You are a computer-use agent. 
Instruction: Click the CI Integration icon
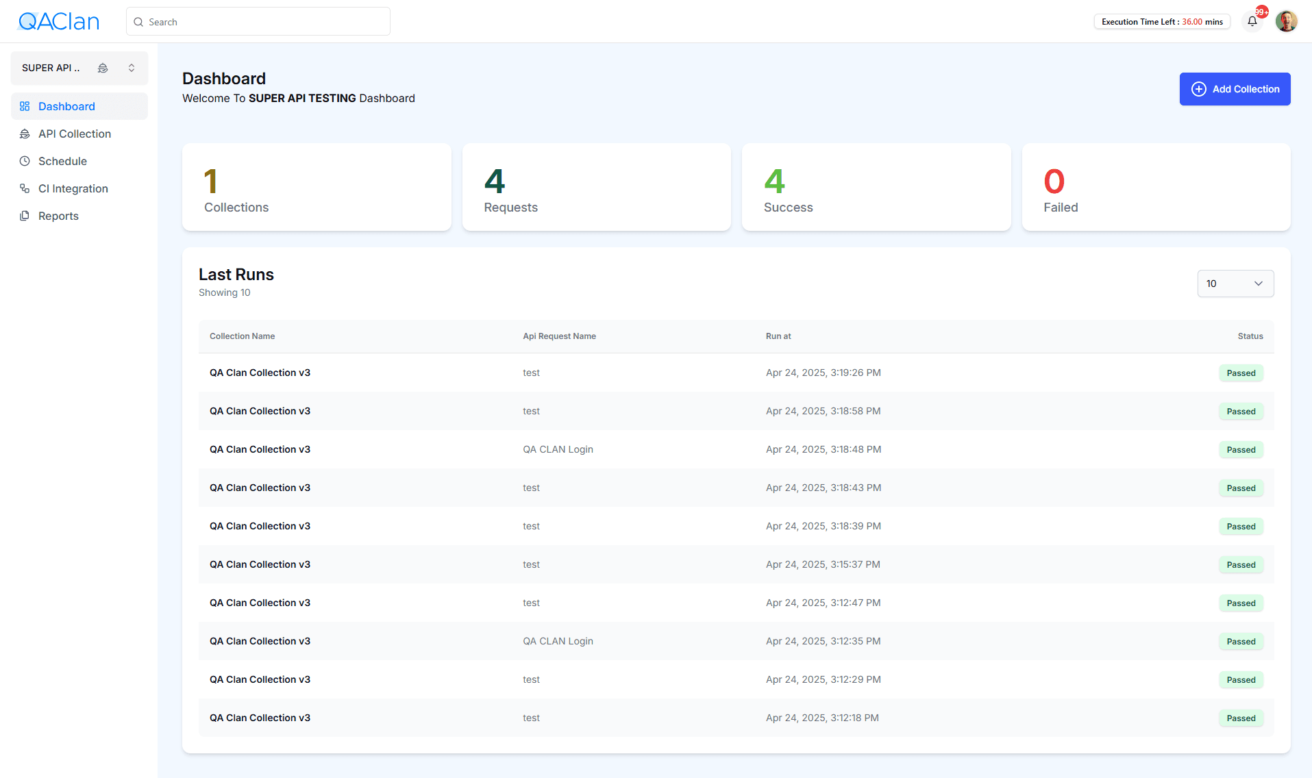(25, 188)
